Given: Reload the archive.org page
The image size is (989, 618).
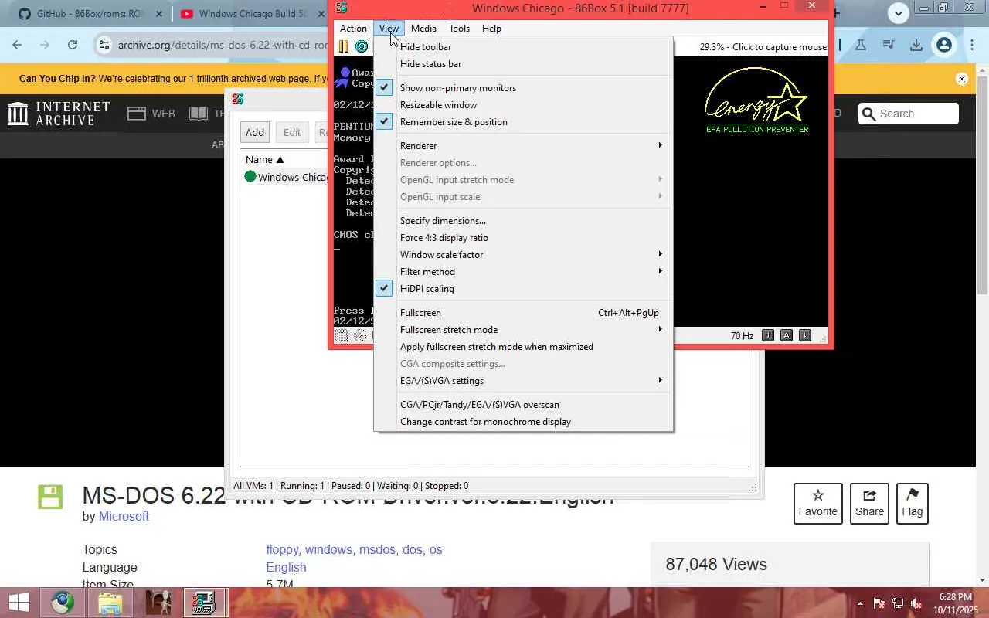Looking at the screenshot, I should click(73, 45).
